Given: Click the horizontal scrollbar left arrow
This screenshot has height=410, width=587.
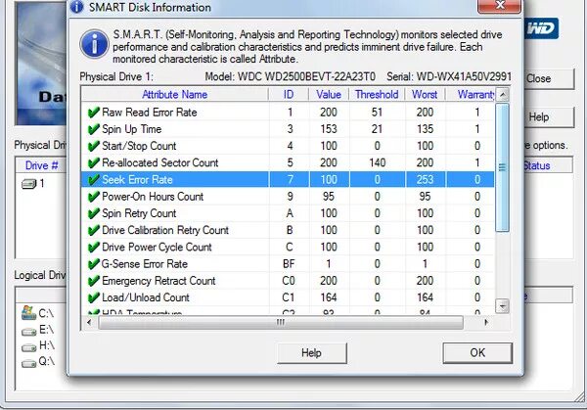Looking at the screenshot, I should [x=89, y=322].
